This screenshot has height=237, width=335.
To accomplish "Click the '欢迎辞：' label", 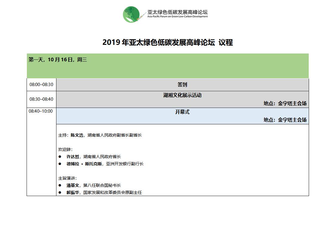I will coord(65,149).
